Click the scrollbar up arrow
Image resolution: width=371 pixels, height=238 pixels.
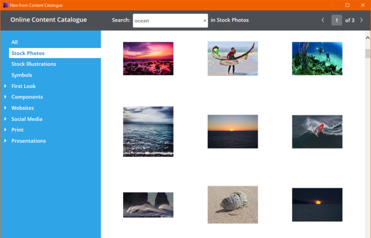pos(367,38)
